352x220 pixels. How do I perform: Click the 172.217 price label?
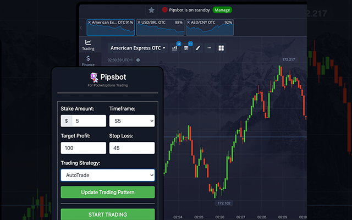pyautogui.click(x=288, y=59)
